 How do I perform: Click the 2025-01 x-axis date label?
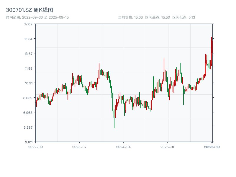point(168,147)
